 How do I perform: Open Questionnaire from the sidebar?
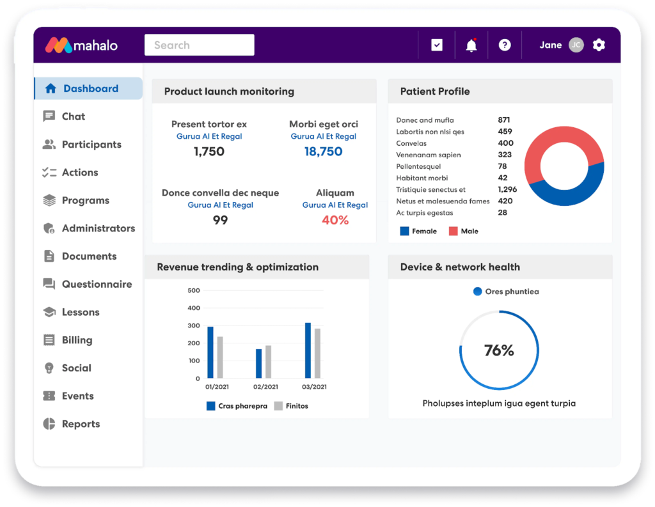pos(97,284)
